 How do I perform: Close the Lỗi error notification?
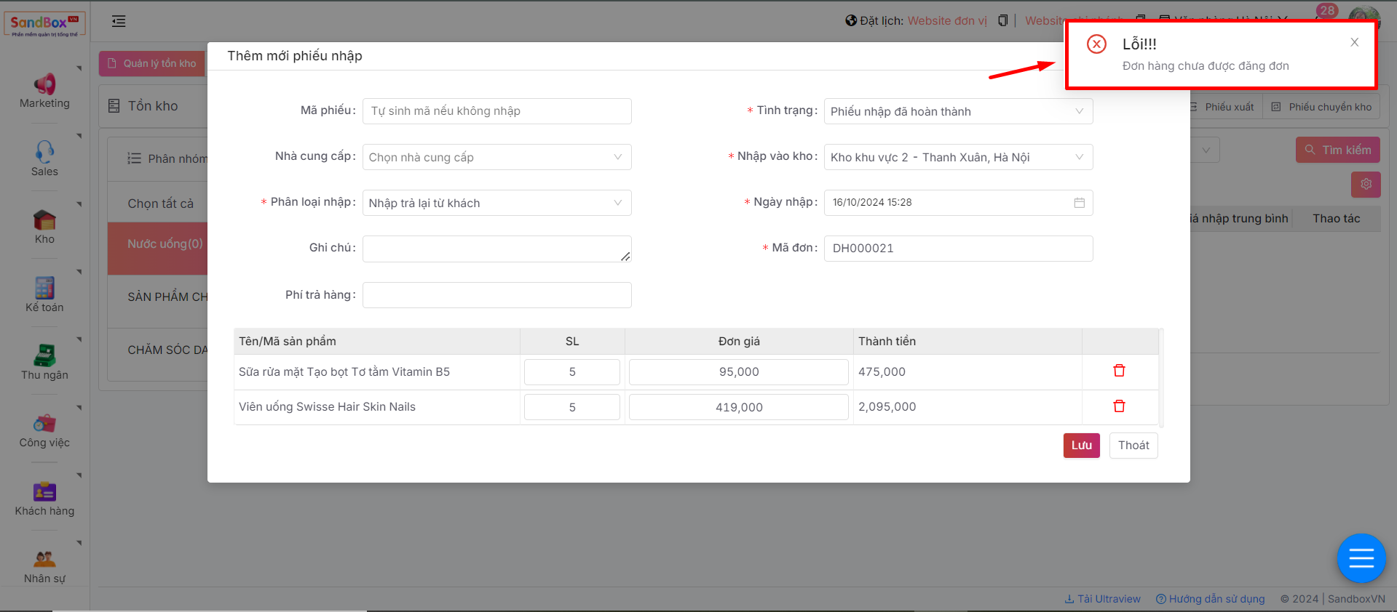tap(1354, 42)
